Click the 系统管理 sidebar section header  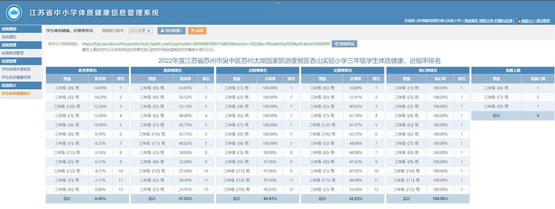[21, 45]
